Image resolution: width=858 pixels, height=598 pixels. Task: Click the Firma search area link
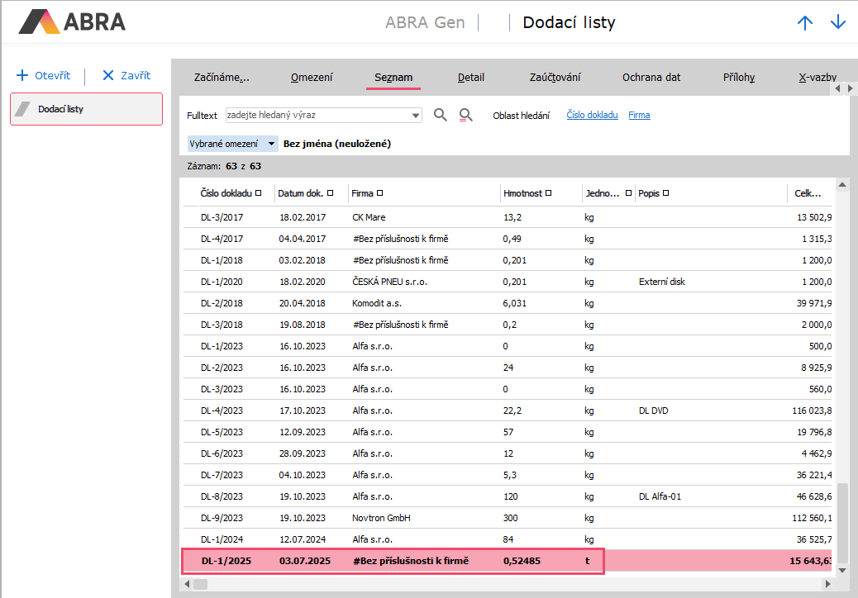(639, 115)
